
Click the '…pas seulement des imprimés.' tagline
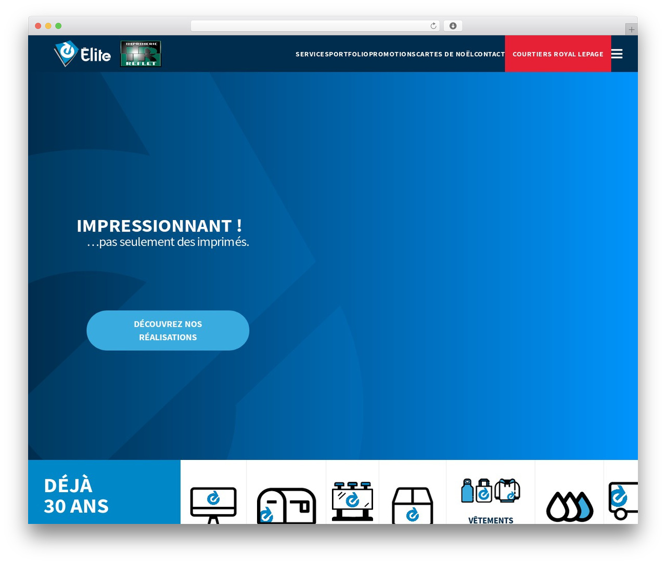point(168,242)
